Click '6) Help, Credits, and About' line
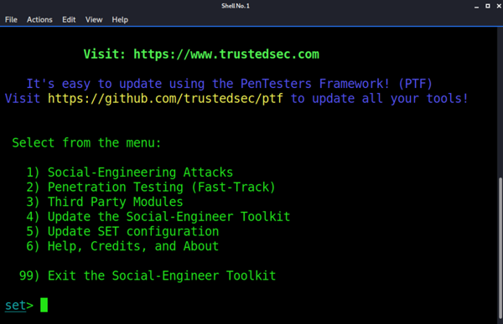Image resolution: width=503 pixels, height=324 pixels. (122, 246)
